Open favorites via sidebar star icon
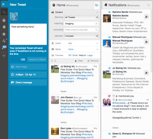The image size is (153, 139). click(4, 34)
